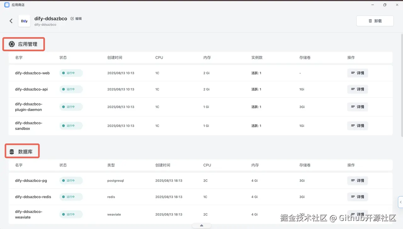Open 详情 for dify-ddsazbco-plugin-daemon

(357, 107)
